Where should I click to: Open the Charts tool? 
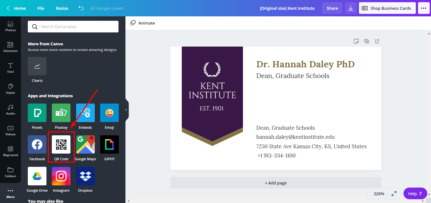[37, 66]
